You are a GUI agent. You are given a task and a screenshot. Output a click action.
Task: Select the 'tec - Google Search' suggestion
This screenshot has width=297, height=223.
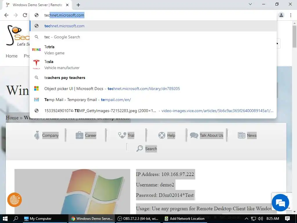click(x=153, y=37)
